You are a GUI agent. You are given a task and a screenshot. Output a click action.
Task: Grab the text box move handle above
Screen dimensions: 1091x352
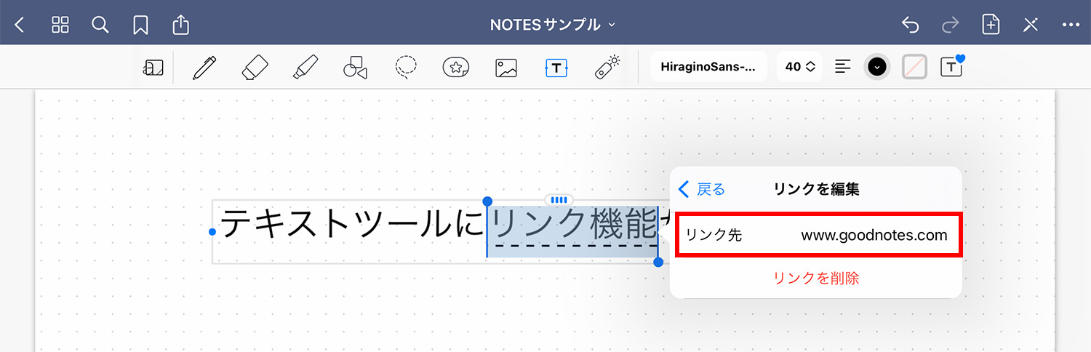pyautogui.click(x=559, y=199)
